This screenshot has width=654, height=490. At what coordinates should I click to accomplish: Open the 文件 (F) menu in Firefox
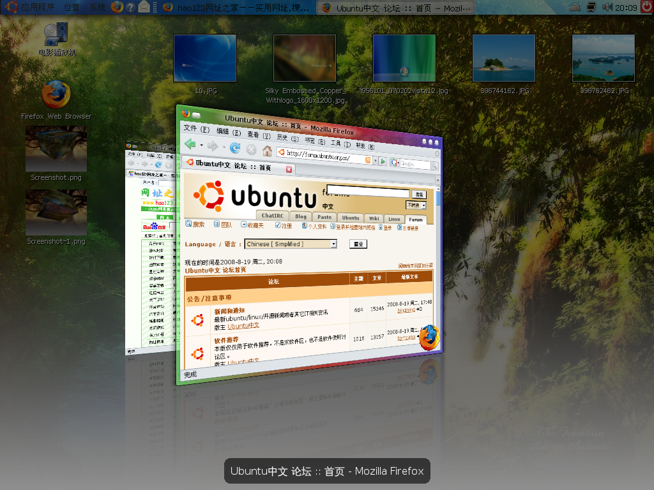197,129
